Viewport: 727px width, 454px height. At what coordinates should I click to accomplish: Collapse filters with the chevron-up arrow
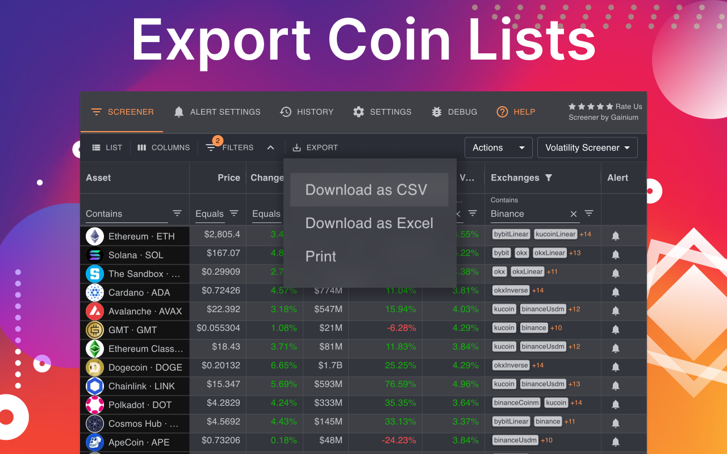tap(271, 148)
